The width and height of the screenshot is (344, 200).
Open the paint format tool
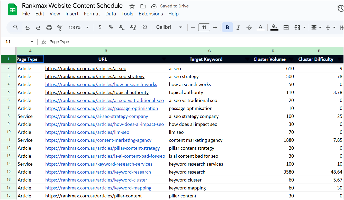point(60,27)
